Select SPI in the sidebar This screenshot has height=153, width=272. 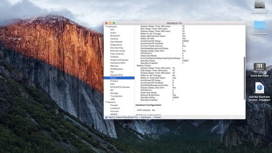coord(112,90)
